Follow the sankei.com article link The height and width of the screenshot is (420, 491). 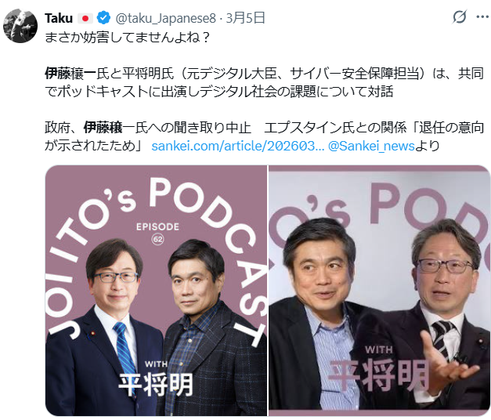pyautogui.click(x=238, y=146)
